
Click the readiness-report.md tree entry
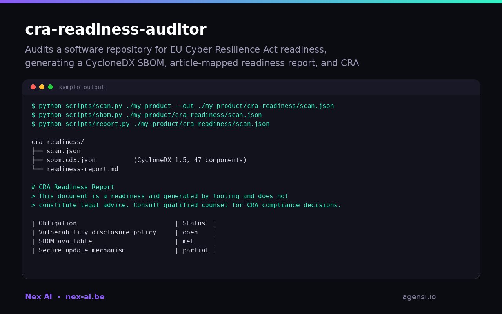click(82, 169)
